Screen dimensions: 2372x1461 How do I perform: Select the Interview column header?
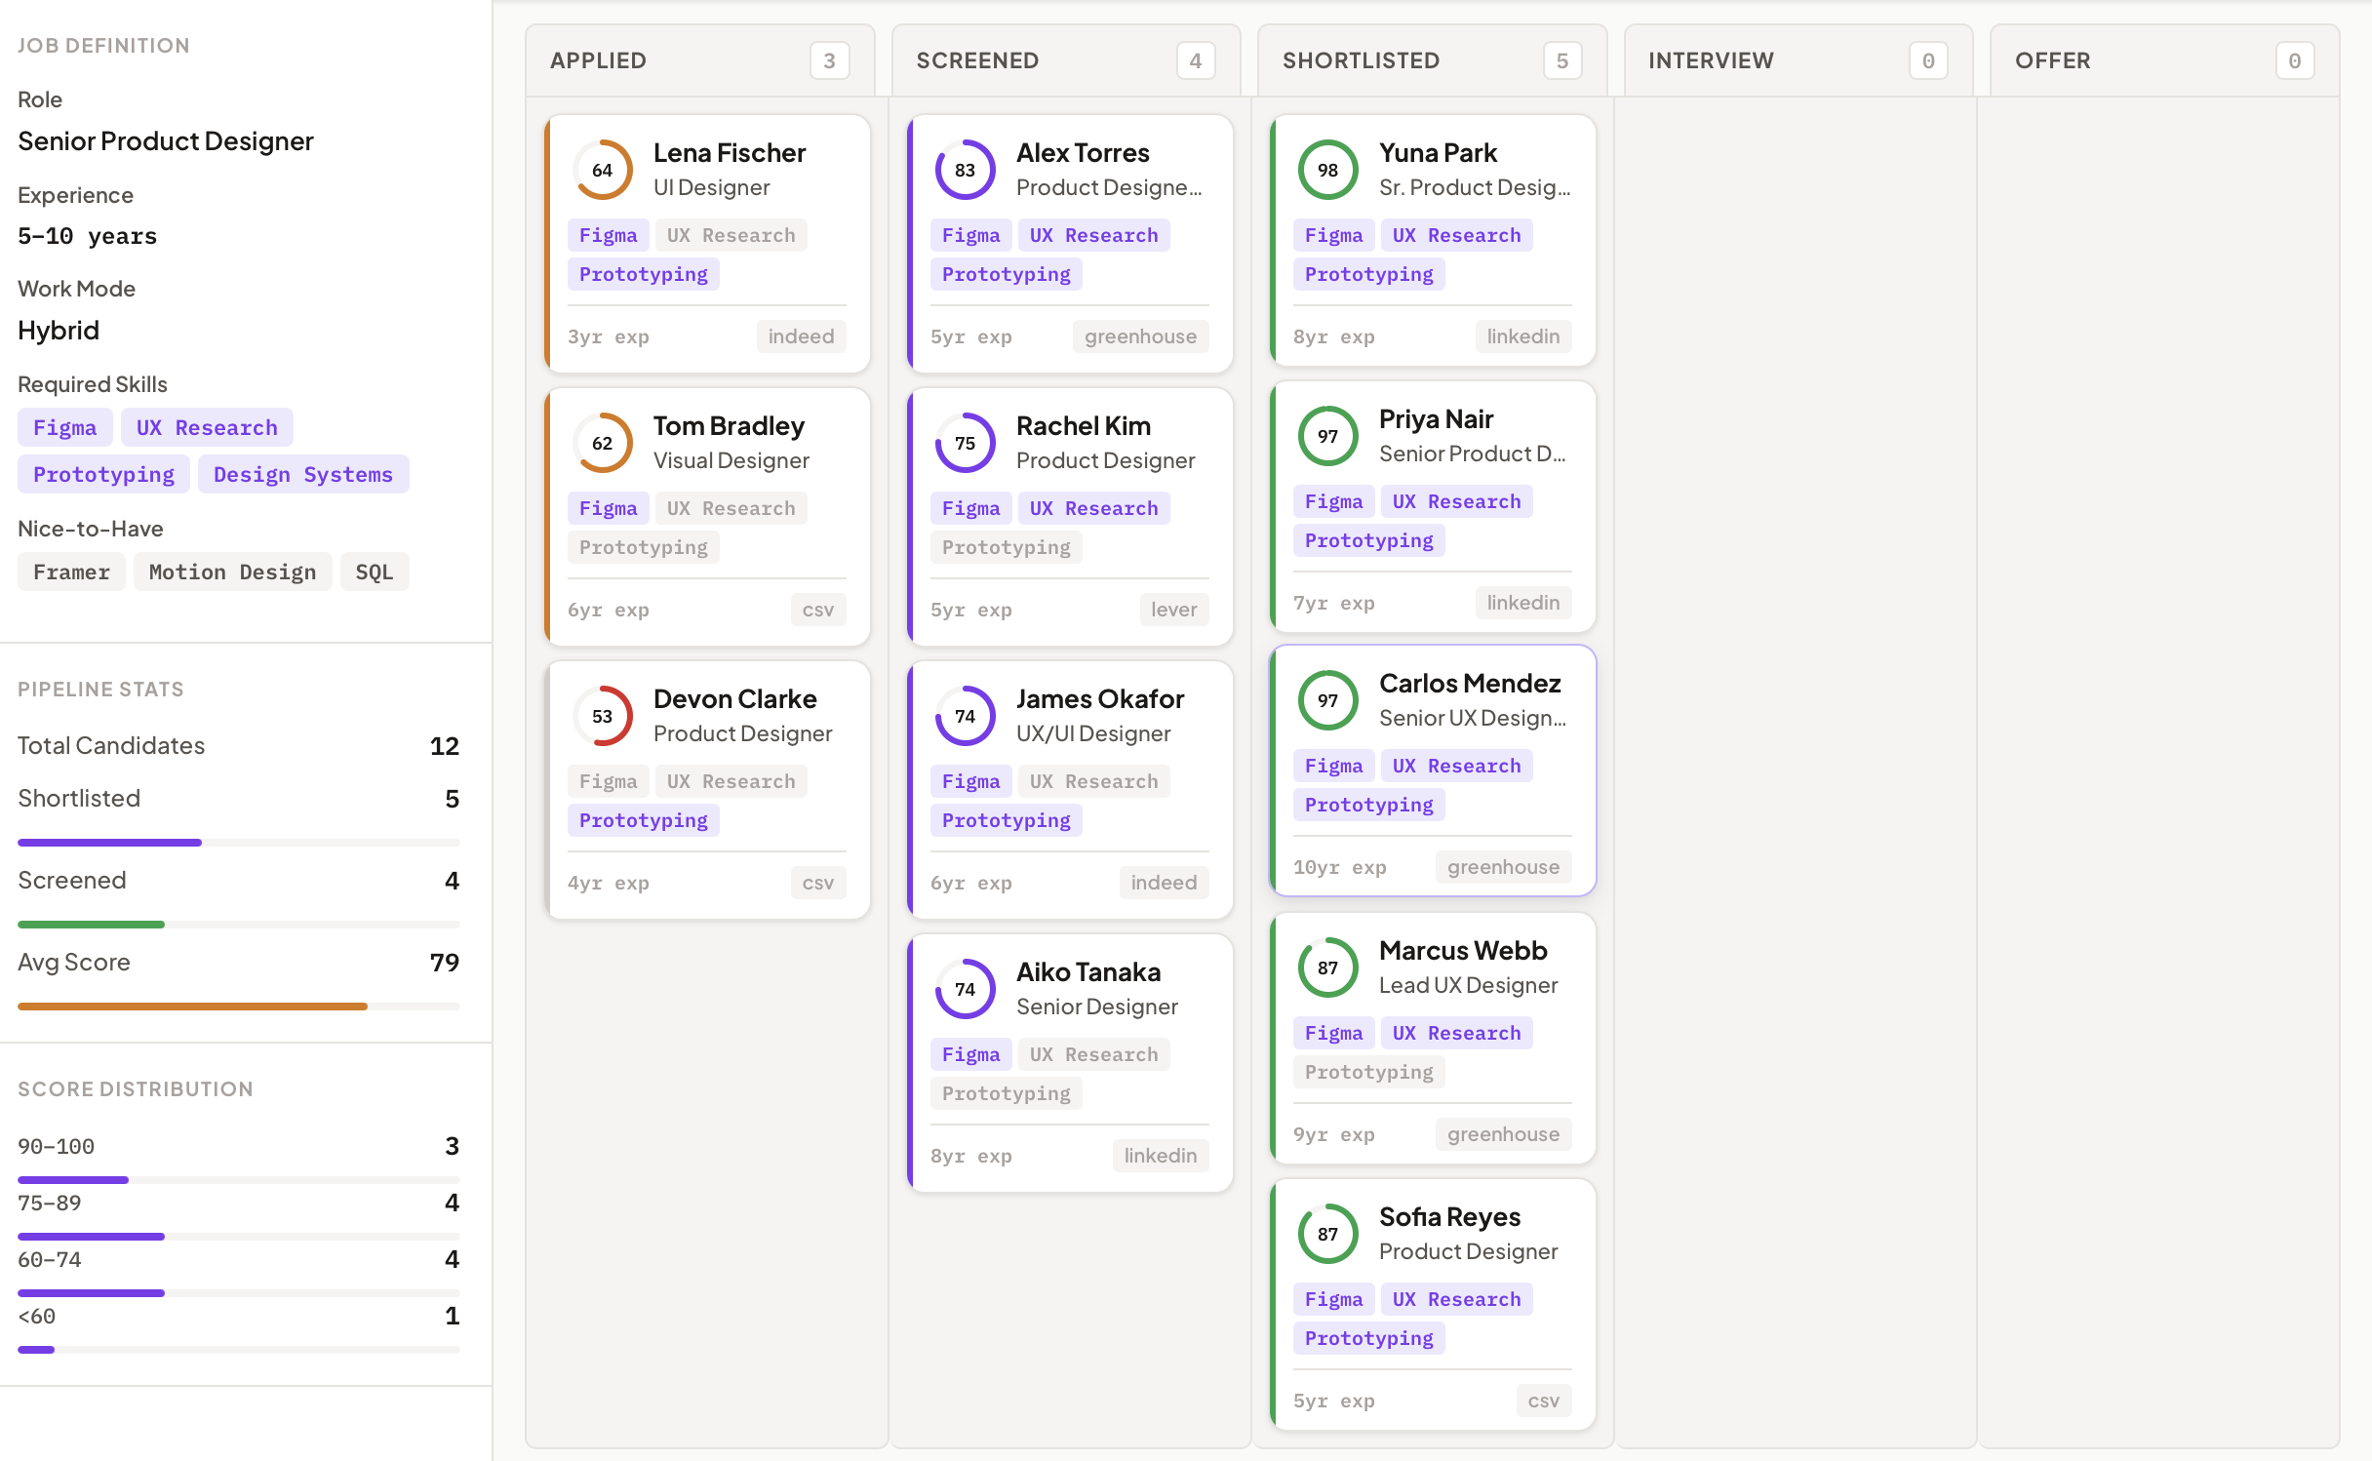[x=1710, y=60]
